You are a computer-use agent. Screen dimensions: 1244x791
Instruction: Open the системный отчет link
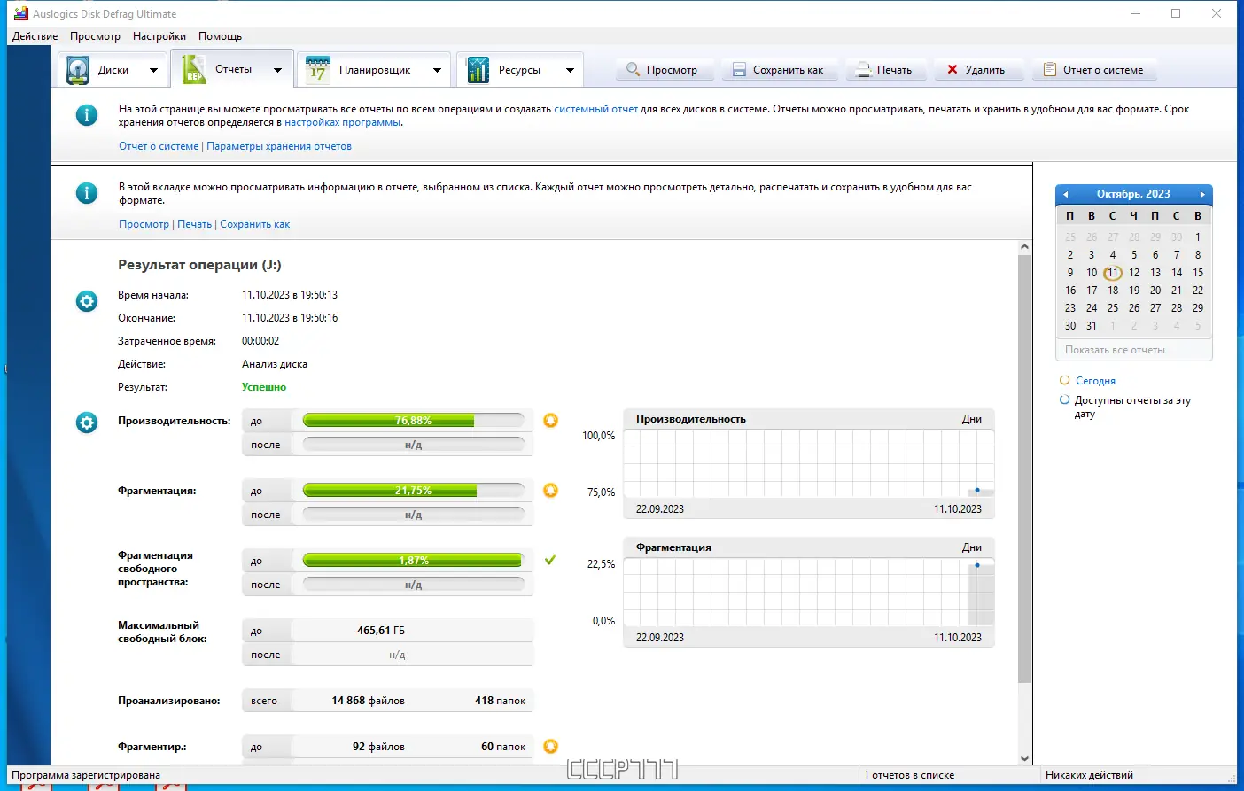(x=595, y=109)
